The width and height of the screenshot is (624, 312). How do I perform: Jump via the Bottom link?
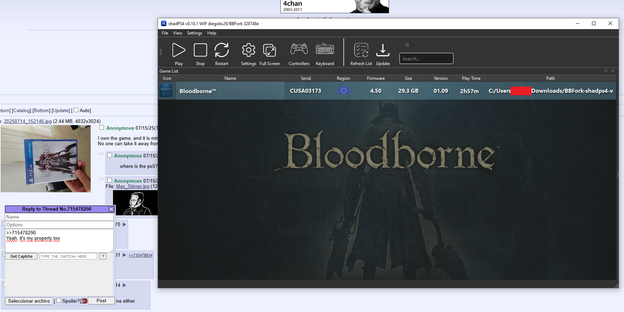click(x=41, y=111)
